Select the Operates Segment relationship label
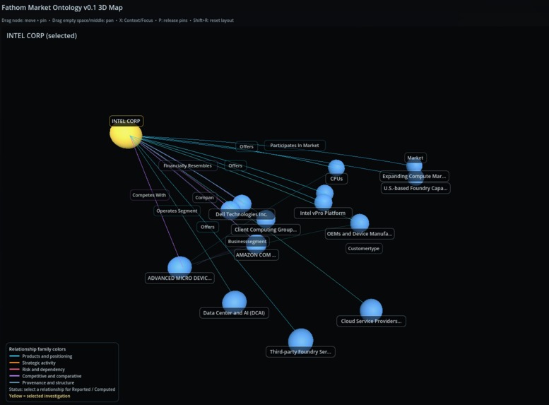 tap(177, 211)
